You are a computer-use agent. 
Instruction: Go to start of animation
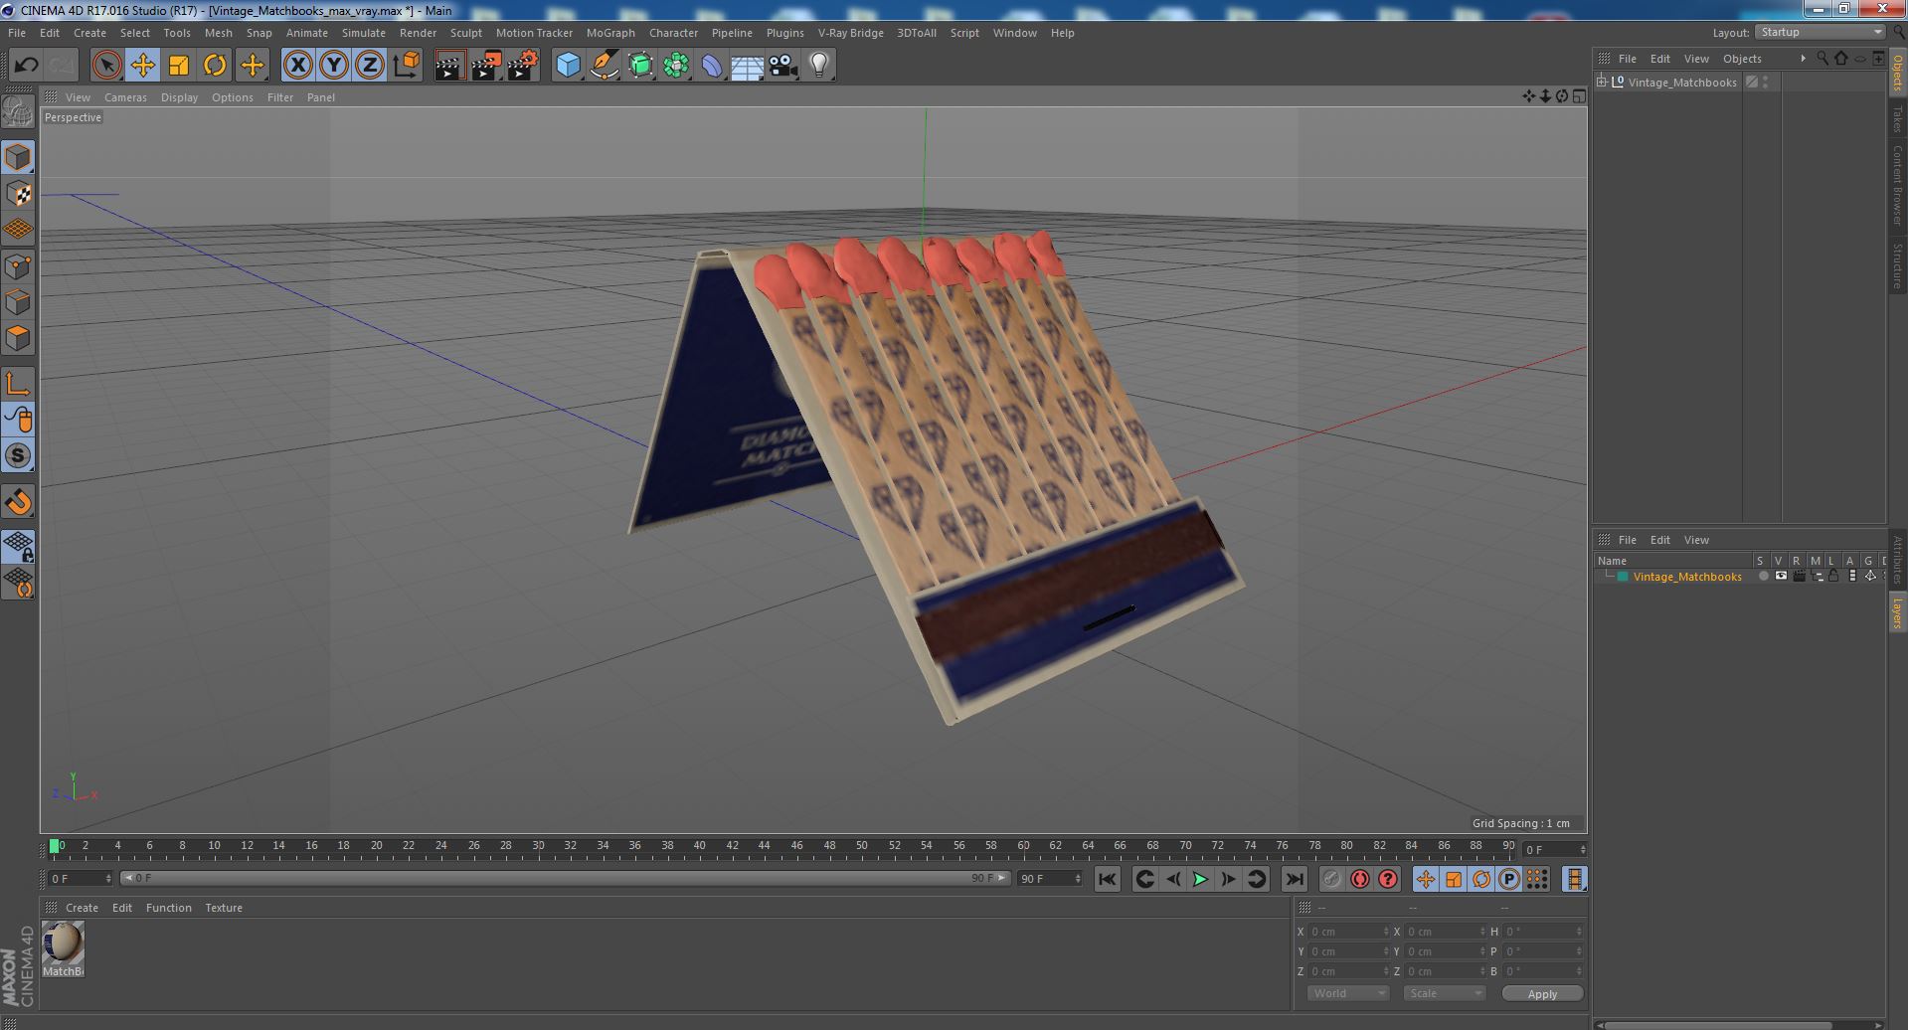point(1108,879)
